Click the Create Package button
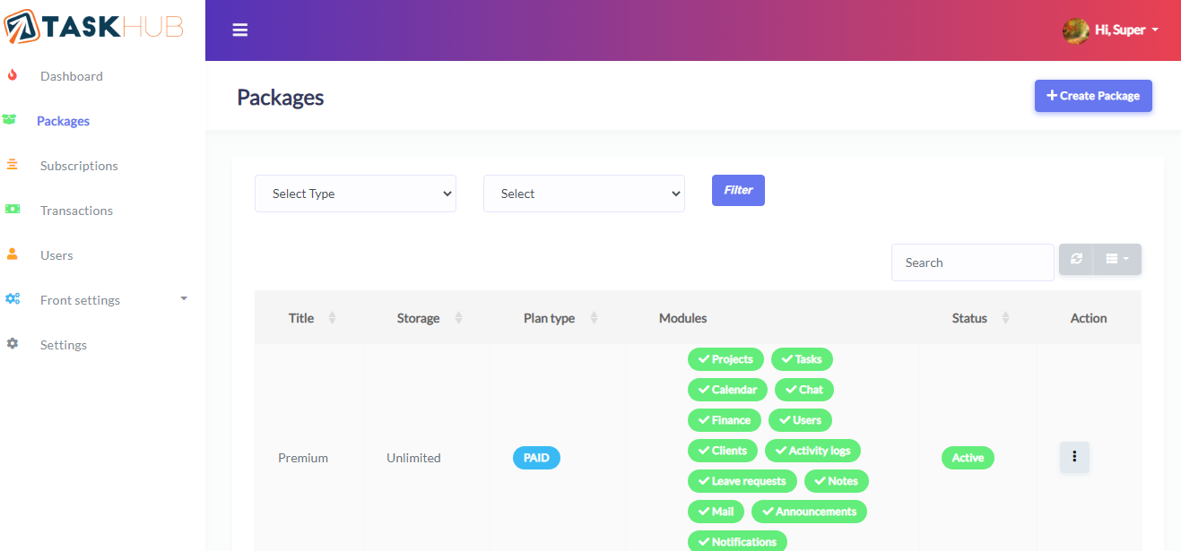Viewport: 1181px width, 551px height. (1092, 96)
